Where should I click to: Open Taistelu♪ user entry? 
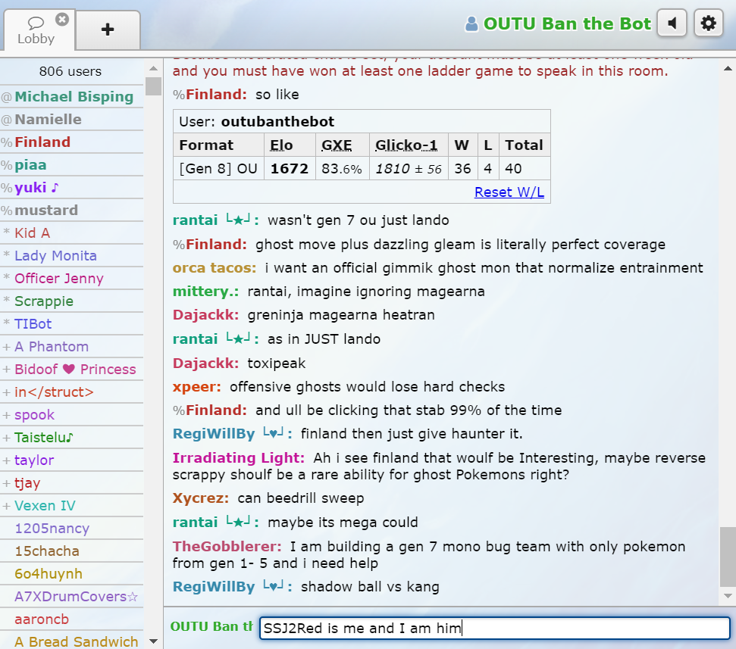[x=71, y=438]
